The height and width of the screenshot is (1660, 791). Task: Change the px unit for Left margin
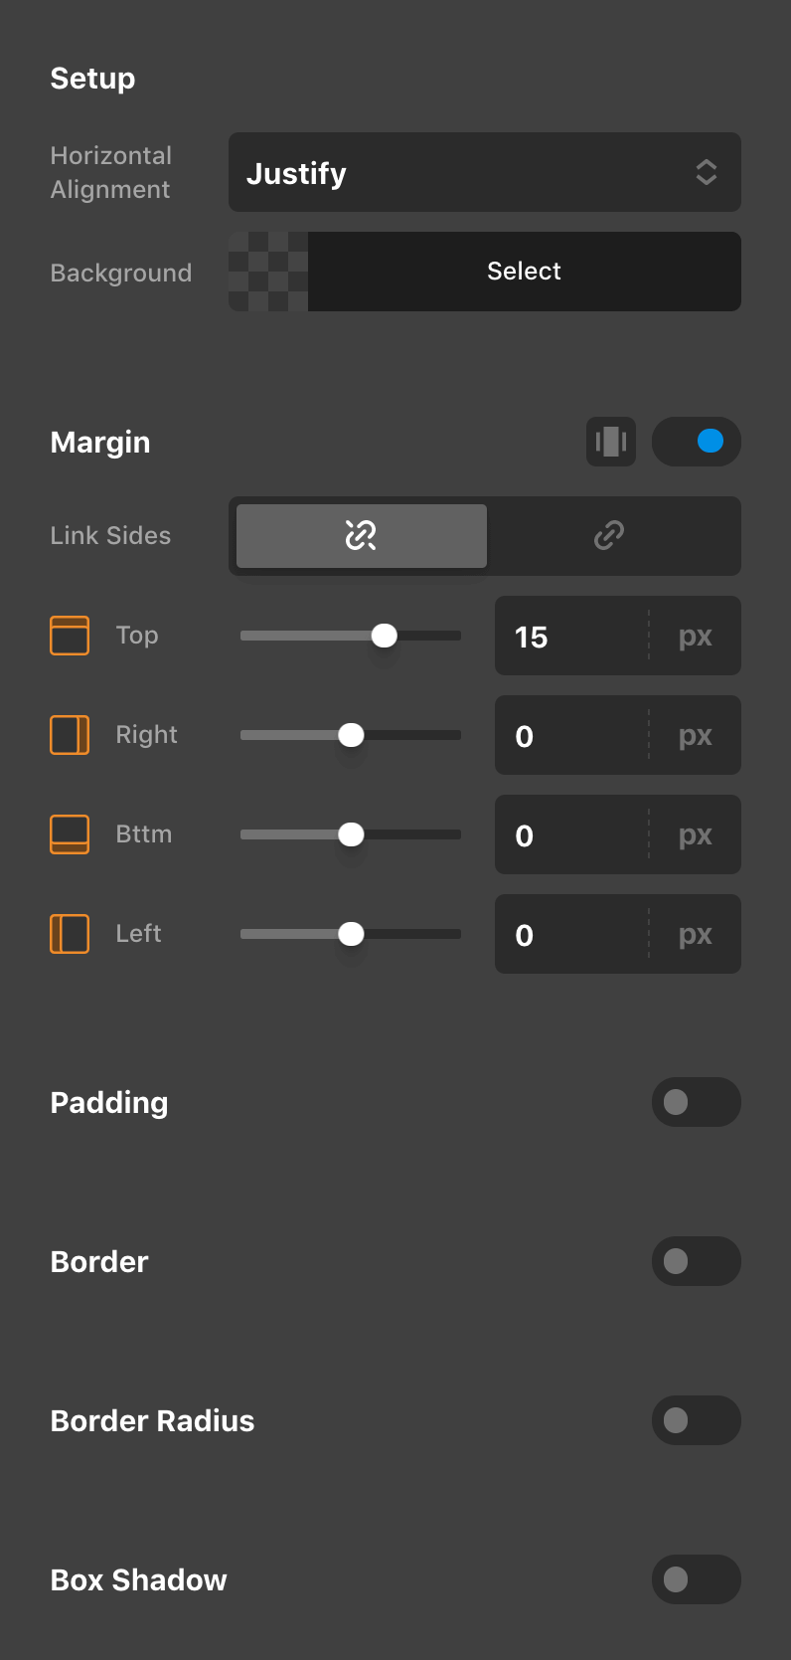696,935
